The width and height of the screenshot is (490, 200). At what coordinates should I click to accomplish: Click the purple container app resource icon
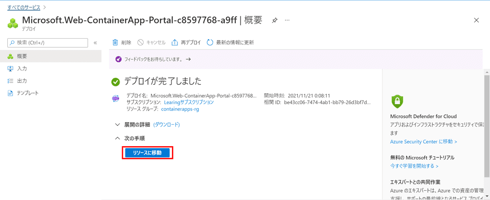point(116,99)
